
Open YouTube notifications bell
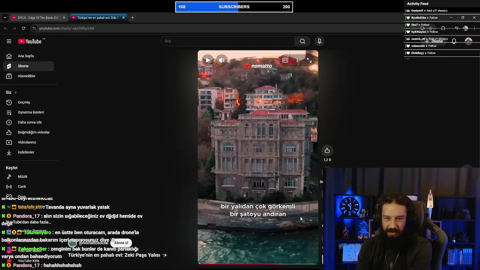[454, 41]
